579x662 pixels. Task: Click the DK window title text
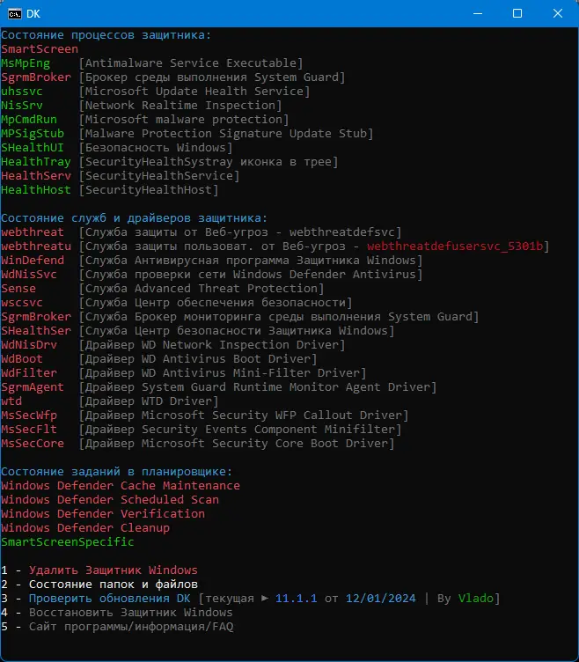33,13
